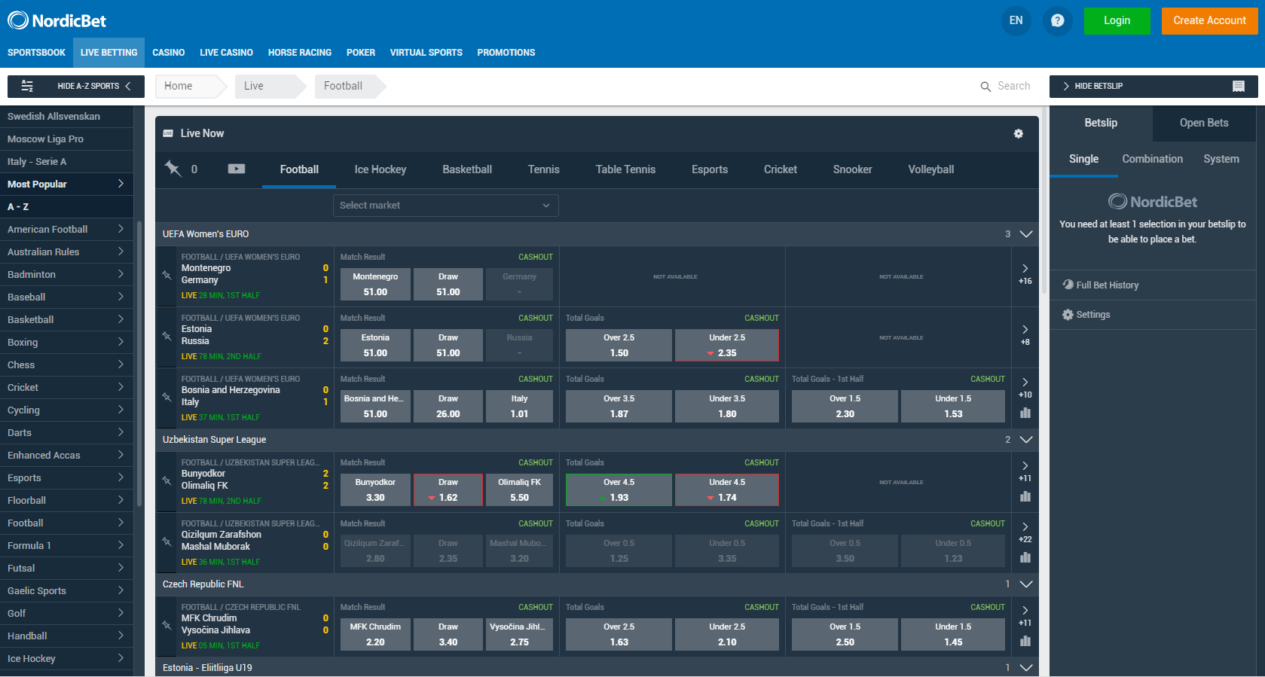Open Darts in the sidebar list
The width and height of the screenshot is (1265, 677).
[66, 432]
